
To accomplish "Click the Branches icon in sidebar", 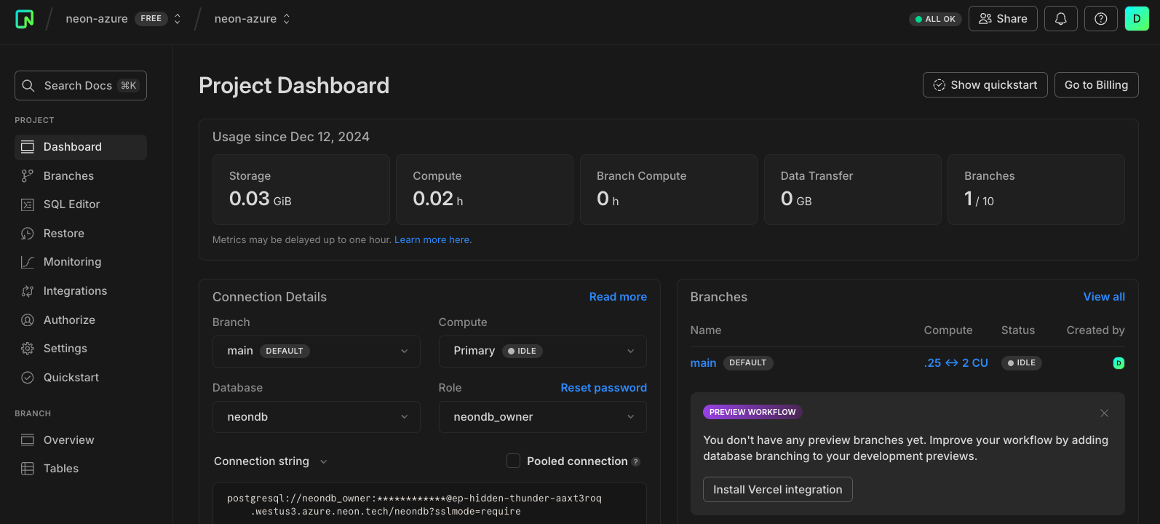I will pyautogui.click(x=28, y=176).
